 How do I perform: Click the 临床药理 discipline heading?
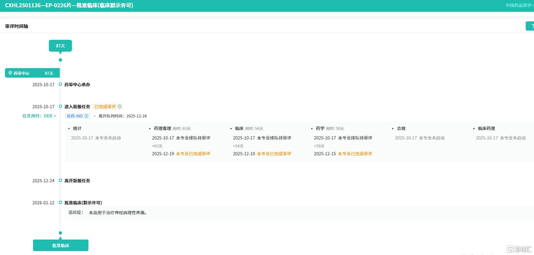486,129
